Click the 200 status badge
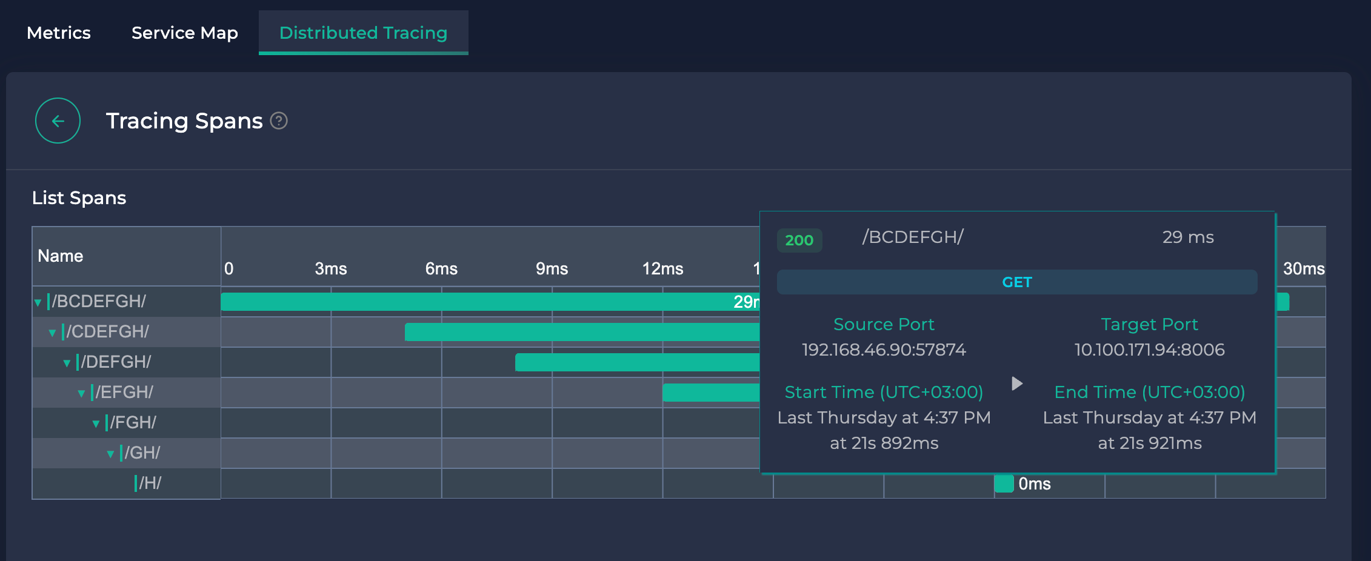Image resolution: width=1371 pixels, height=561 pixels. (799, 241)
